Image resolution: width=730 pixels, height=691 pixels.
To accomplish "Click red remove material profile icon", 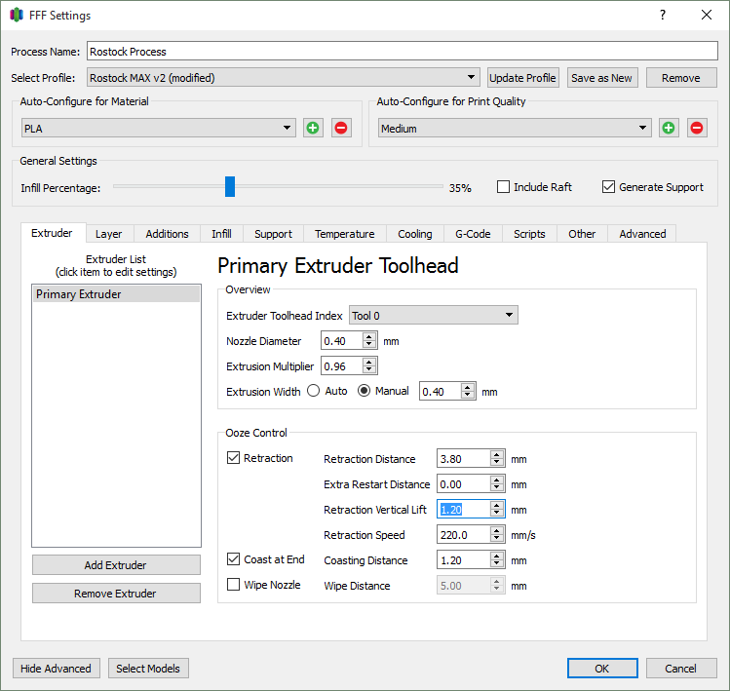I will [341, 128].
